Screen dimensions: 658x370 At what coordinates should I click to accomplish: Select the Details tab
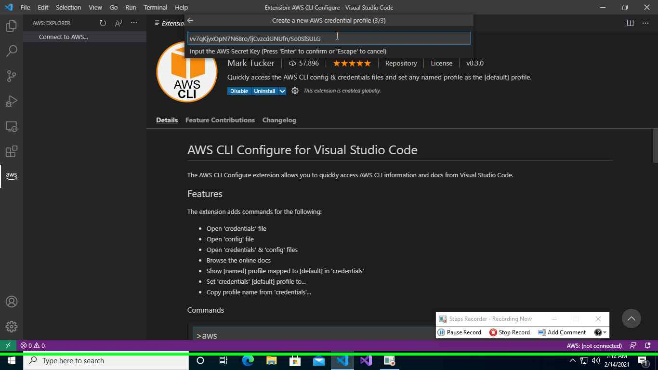coord(167,120)
